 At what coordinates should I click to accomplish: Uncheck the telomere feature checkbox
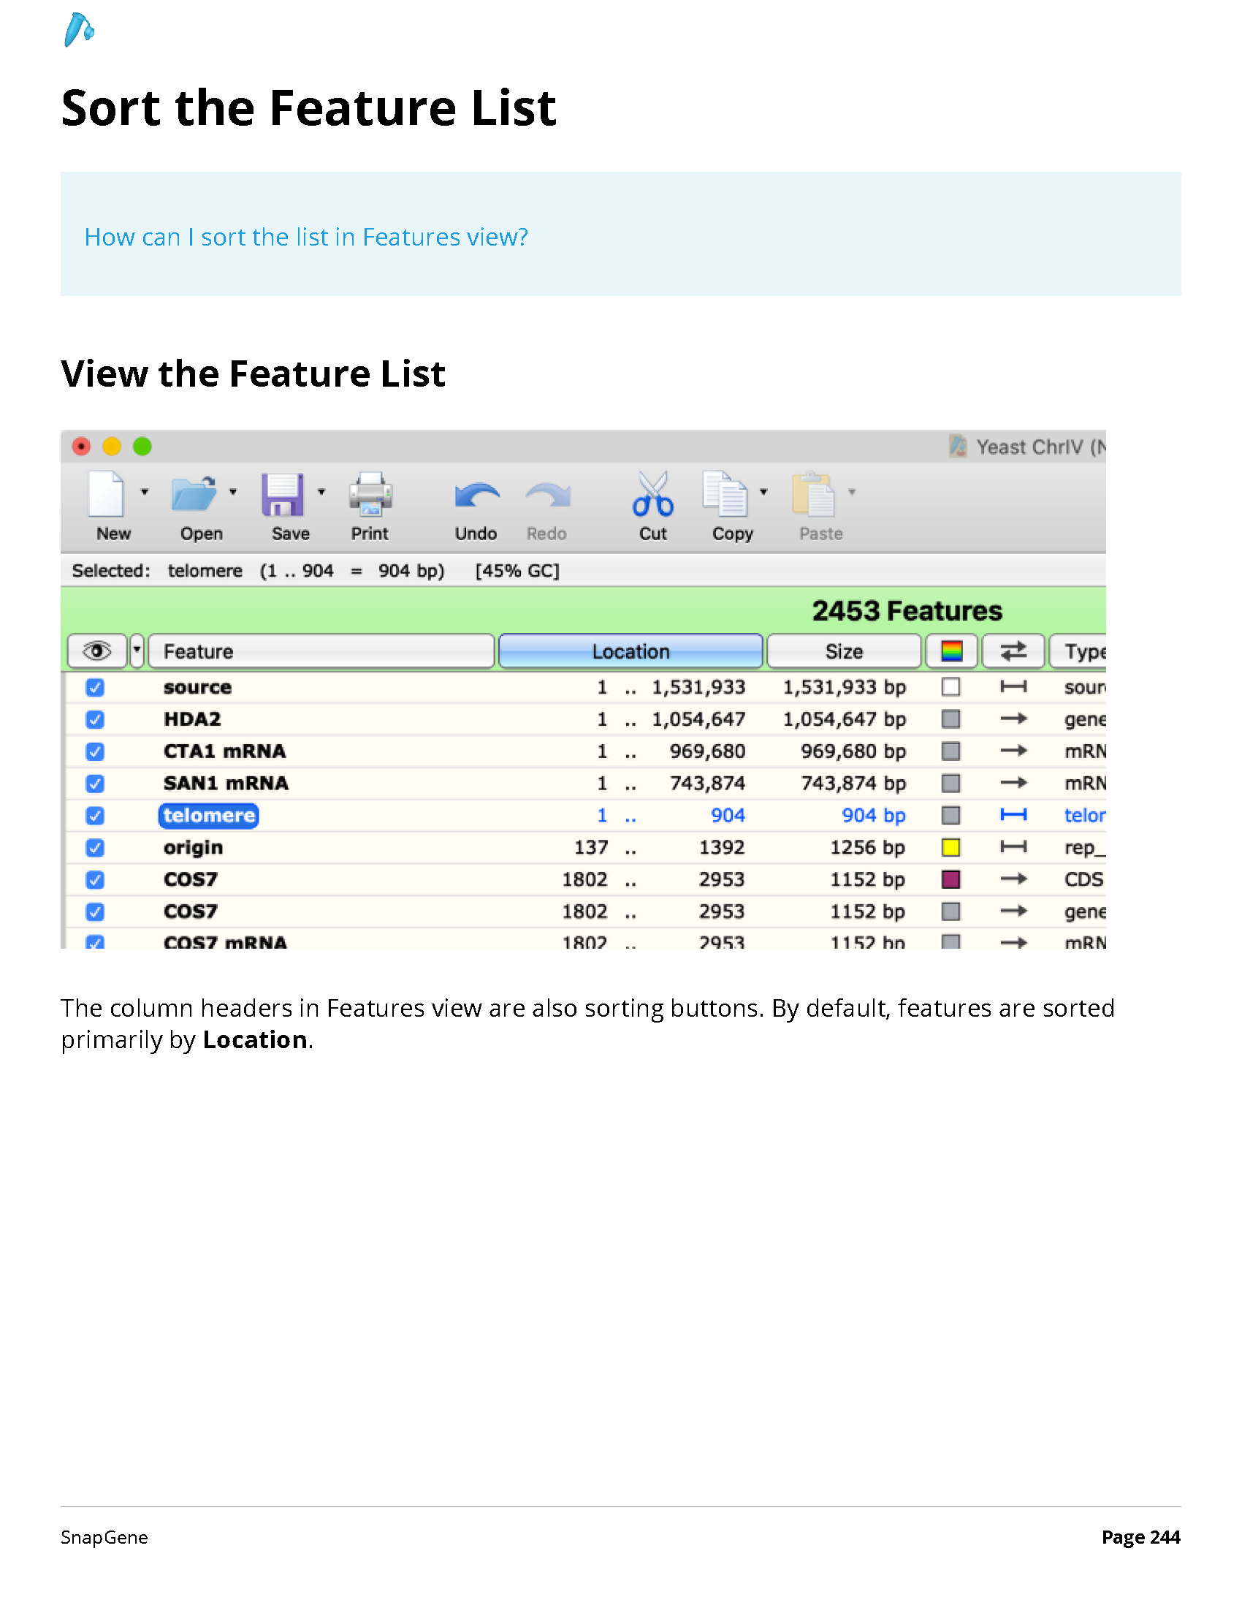pyautogui.click(x=95, y=816)
